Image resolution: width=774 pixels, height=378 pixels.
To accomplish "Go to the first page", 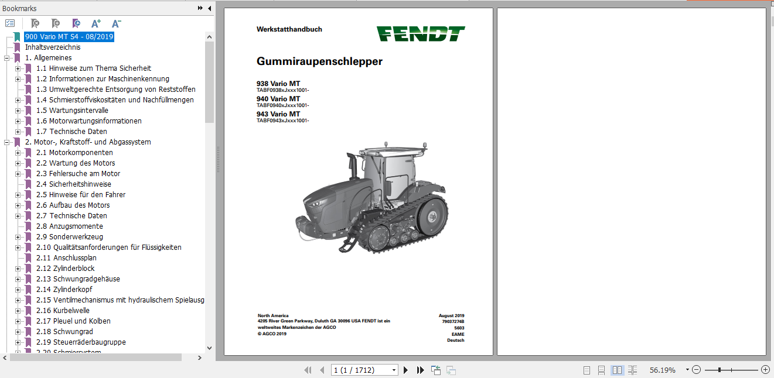I will 308,370.
